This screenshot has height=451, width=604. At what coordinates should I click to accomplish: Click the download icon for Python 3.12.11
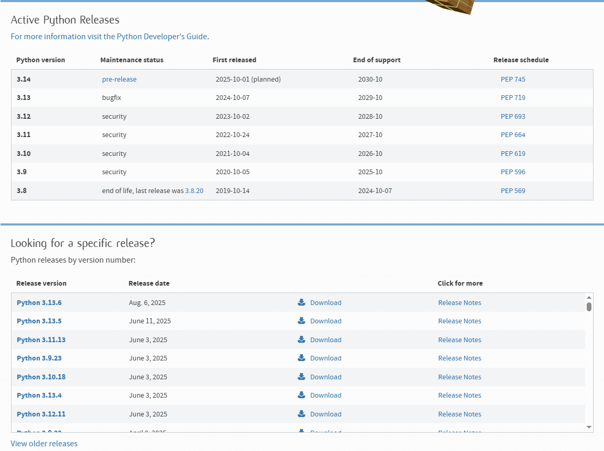coord(301,414)
